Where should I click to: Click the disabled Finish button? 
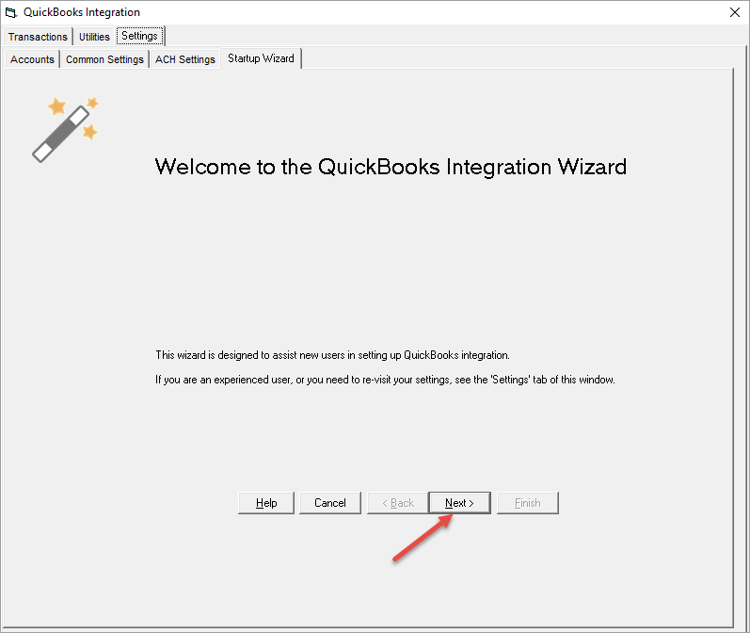point(528,503)
